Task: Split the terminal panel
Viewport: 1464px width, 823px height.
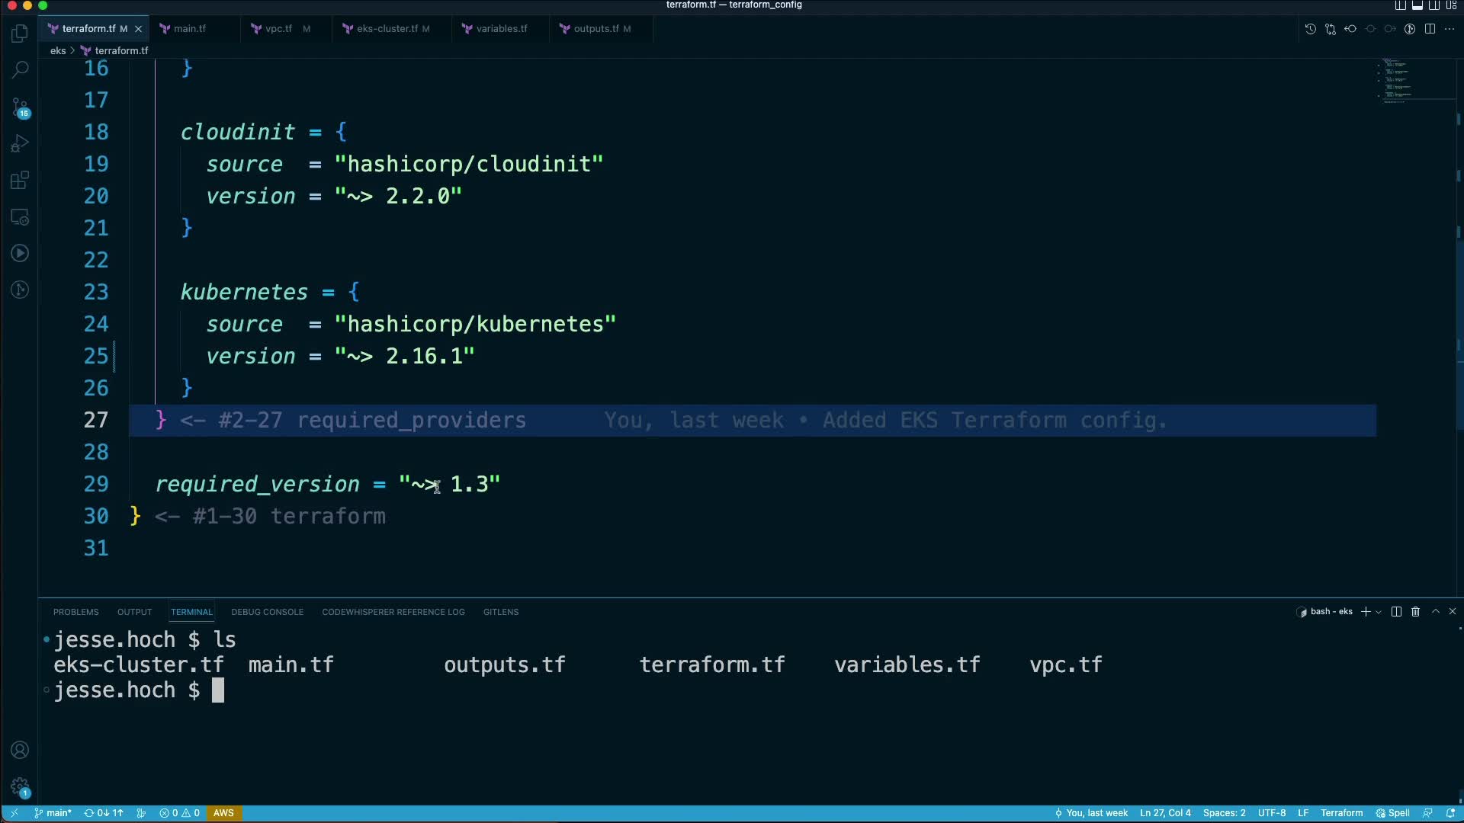Action: point(1396,612)
